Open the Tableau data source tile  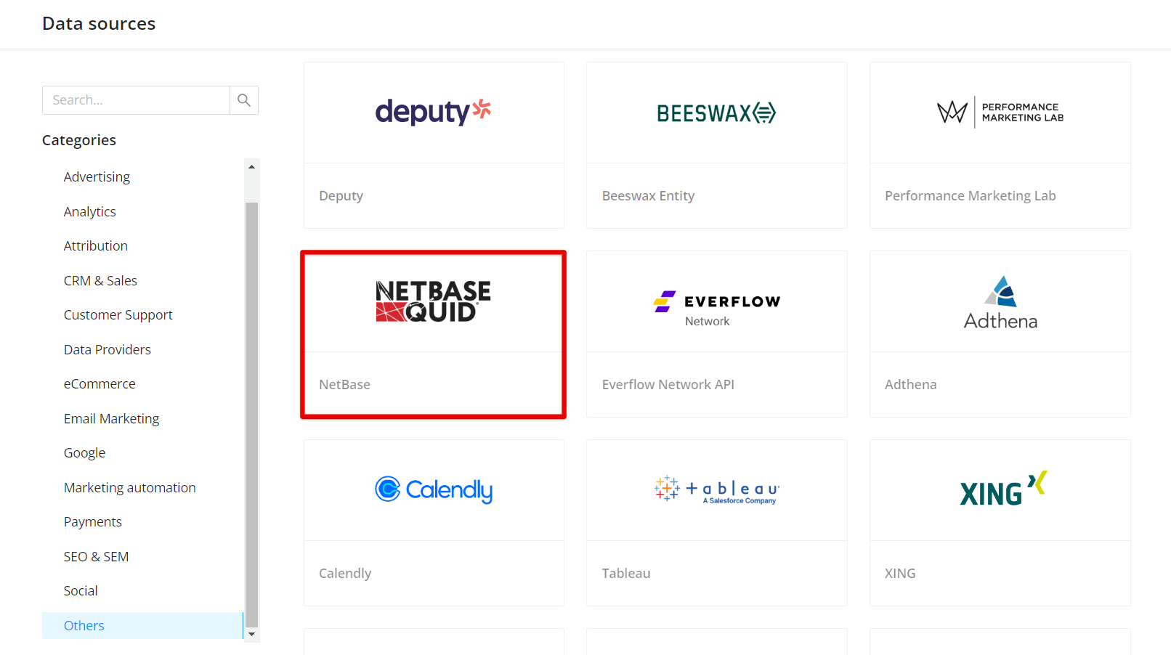pos(716,522)
